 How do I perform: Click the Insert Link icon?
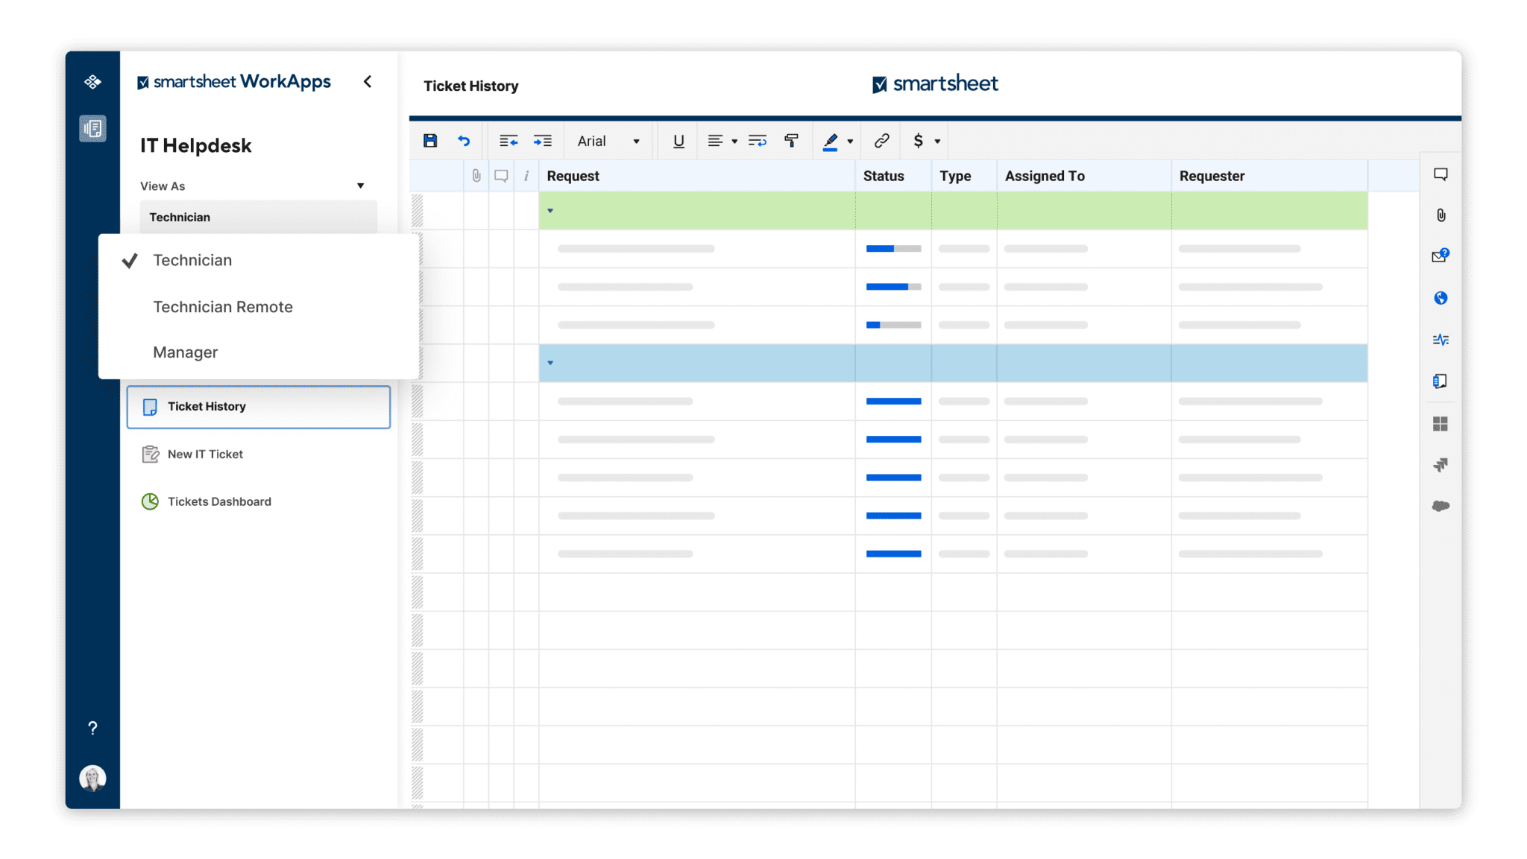pos(882,140)
